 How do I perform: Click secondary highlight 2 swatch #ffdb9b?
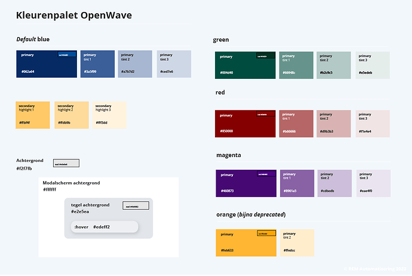[x=72, y=115]
